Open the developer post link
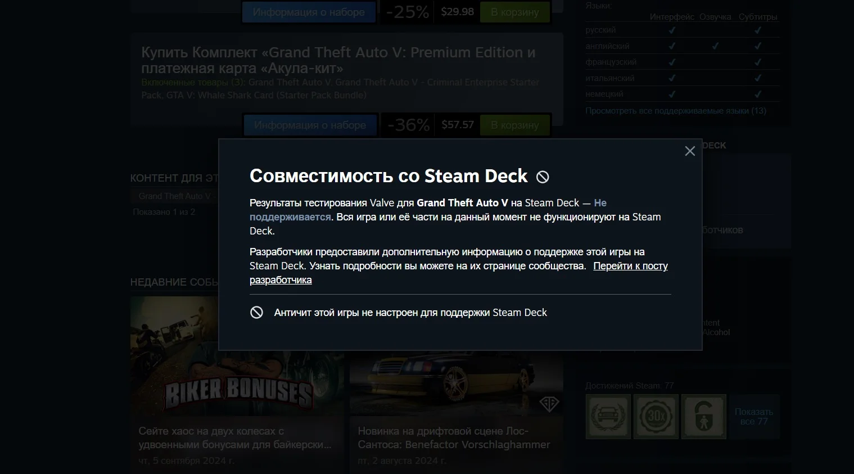 pos(630,266)
